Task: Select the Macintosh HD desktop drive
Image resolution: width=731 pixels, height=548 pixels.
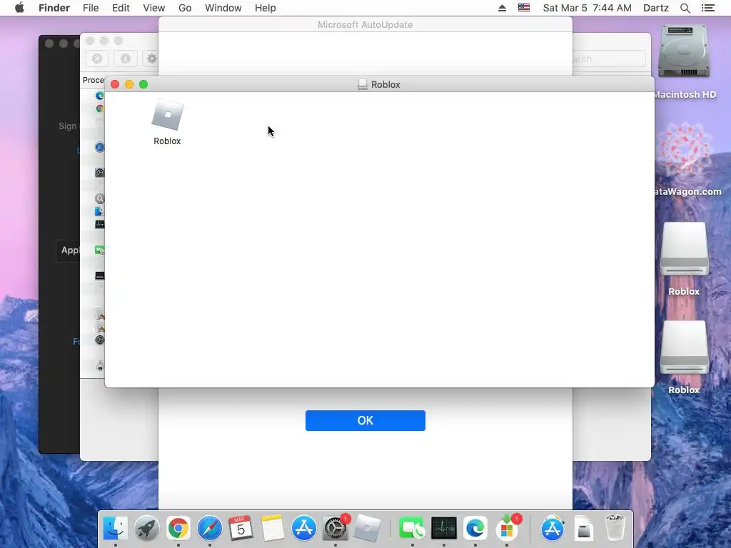Action: click(684, 51)
